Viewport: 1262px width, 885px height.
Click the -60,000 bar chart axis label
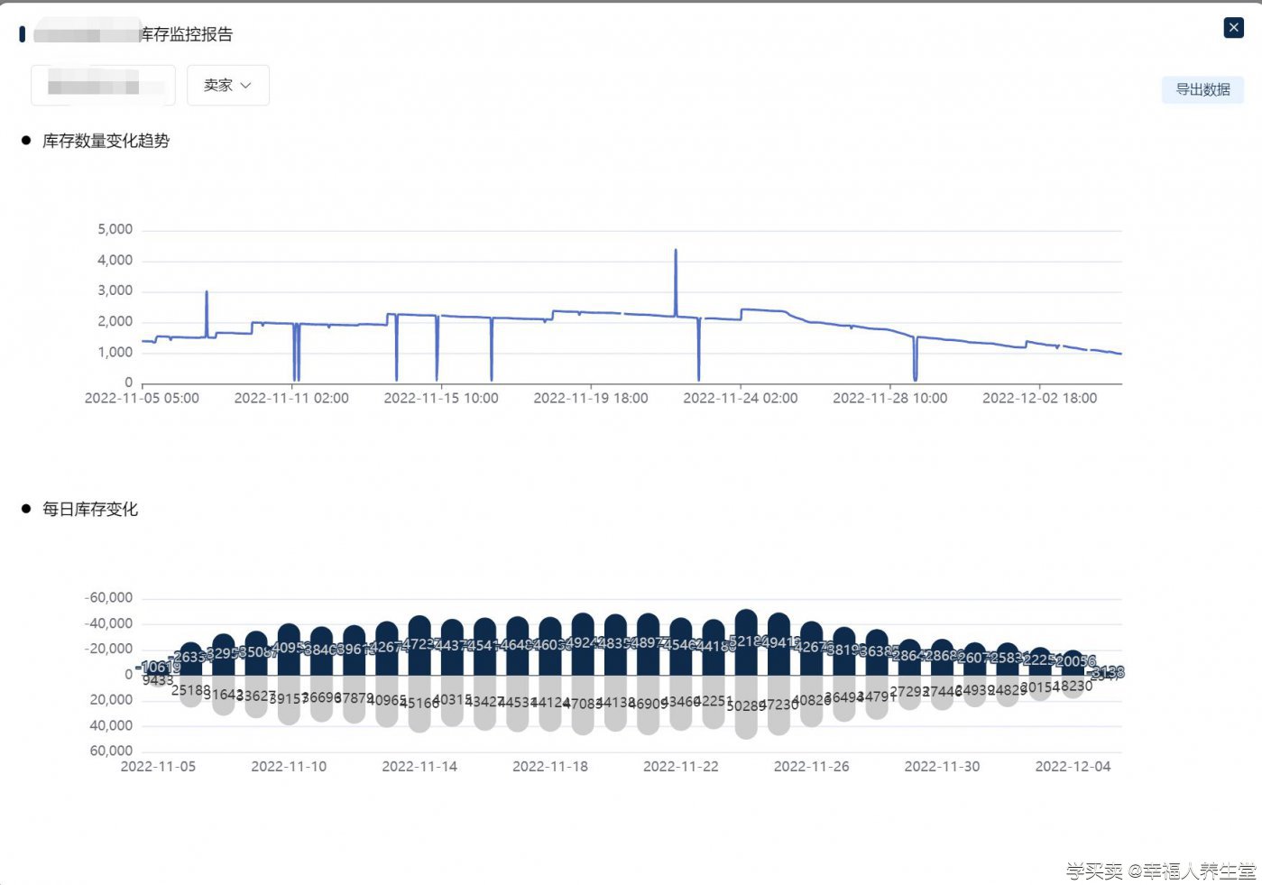point(109,598)
